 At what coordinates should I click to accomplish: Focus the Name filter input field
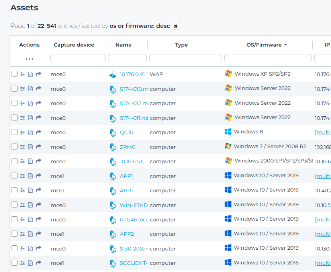(x=127, y=58)
